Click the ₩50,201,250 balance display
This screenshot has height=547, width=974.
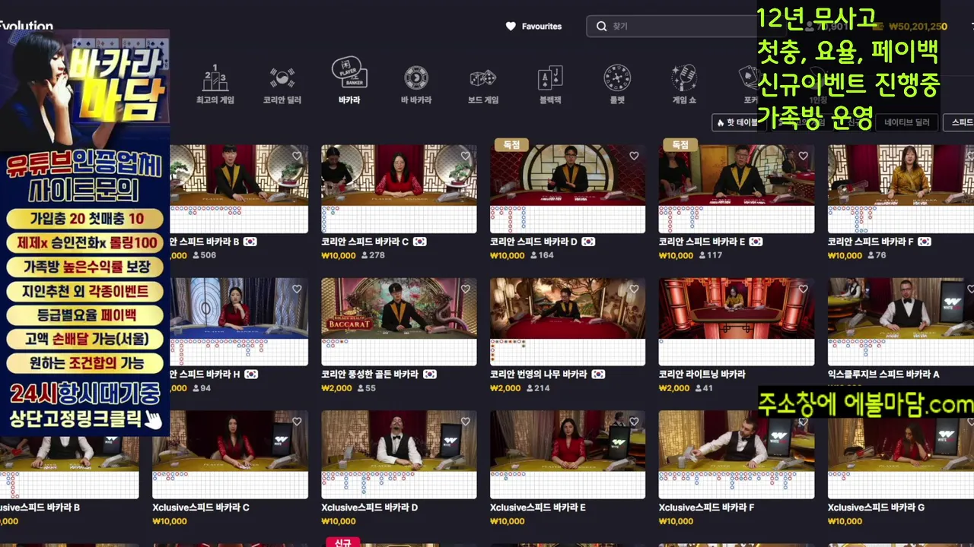[918, 27]
